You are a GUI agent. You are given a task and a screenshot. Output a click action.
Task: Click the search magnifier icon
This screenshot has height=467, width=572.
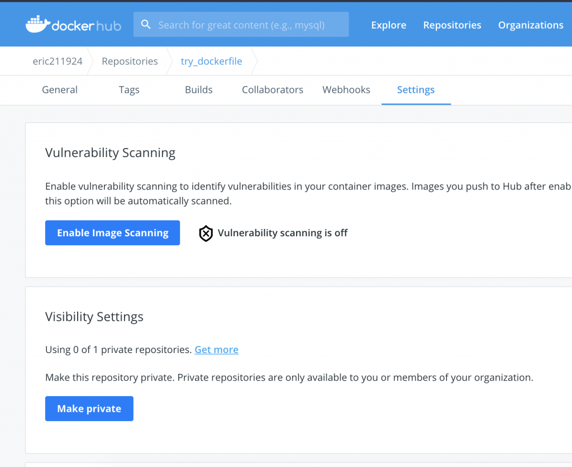146,25
